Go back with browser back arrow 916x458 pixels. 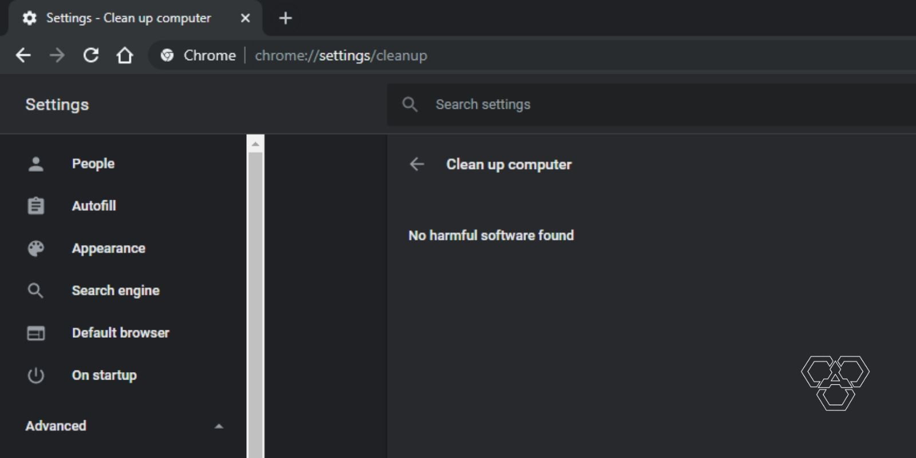[x=23, y=56]
